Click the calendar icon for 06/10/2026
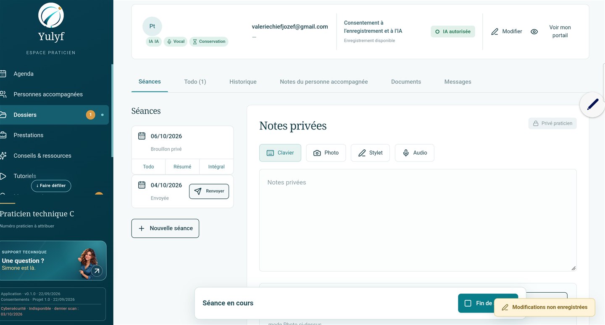Viewport: 605px width, 325px height. 142,136
